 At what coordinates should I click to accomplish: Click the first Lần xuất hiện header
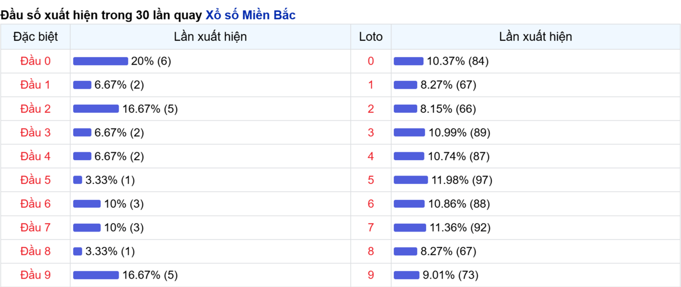point(211,37)
